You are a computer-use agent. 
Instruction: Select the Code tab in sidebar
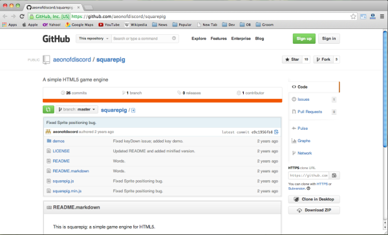(x=314, y=87)
